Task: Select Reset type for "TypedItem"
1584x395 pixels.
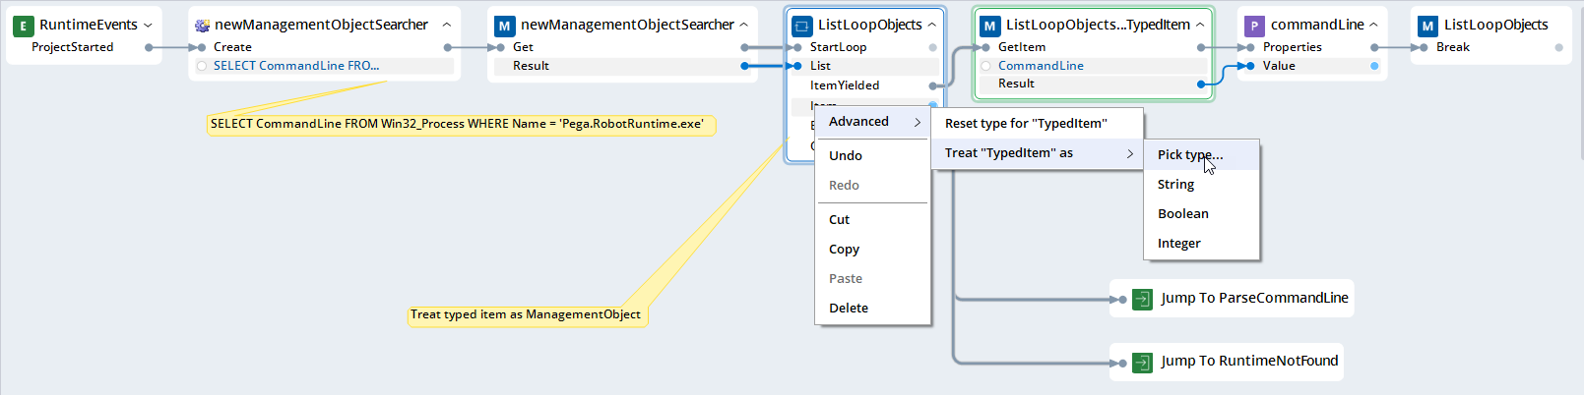Action: click(x=1037, y=124)
